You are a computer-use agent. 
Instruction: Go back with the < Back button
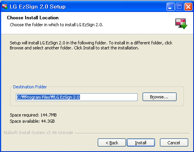tap(112, 143)
